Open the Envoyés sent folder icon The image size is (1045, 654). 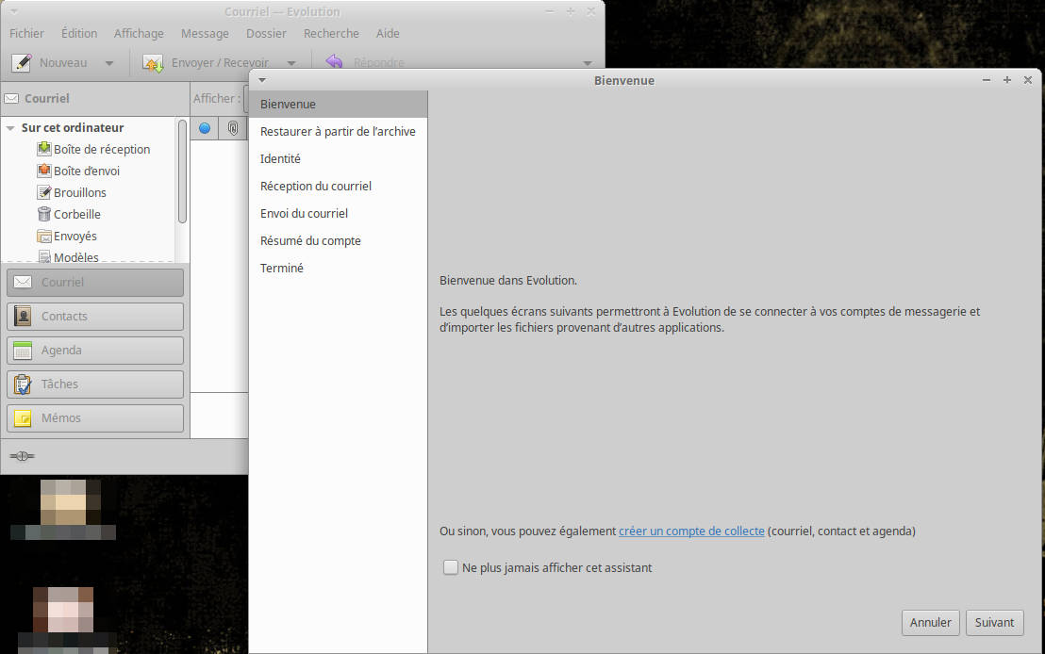pos(43,236)
